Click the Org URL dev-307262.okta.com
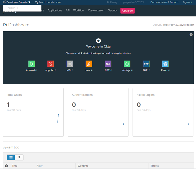Viewport: 196px width, 171px height. pos(179,25)
